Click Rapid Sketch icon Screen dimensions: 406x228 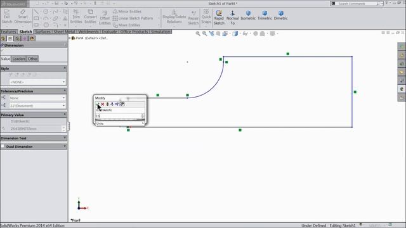coord(219,18)
